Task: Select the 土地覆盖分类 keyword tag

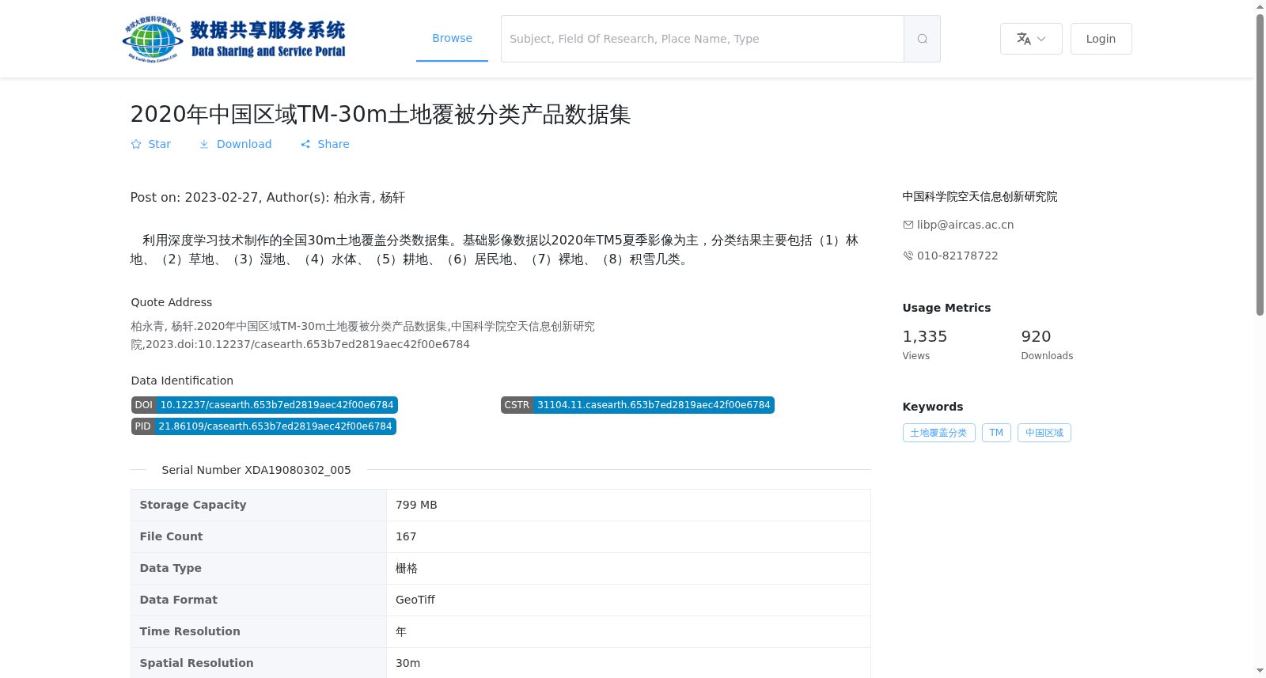Action: click(938, 433)
